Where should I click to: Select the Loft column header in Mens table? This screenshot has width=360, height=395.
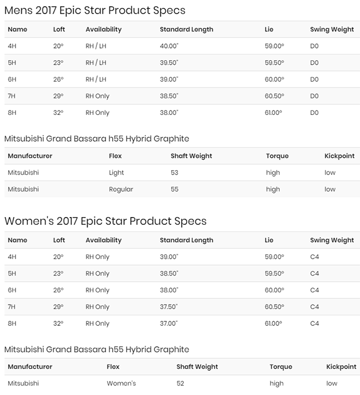(x=59, y=30)
